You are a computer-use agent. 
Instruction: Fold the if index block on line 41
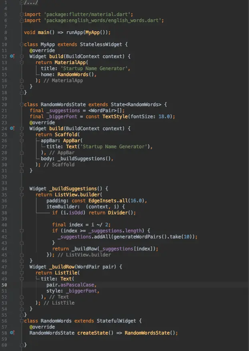pos(22,231)
